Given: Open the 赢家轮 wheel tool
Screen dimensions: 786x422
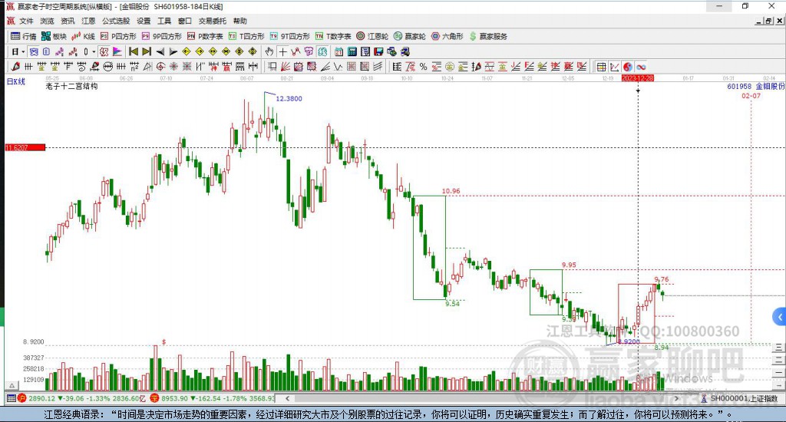Looking at the screenshot, I should click(410, 36).
